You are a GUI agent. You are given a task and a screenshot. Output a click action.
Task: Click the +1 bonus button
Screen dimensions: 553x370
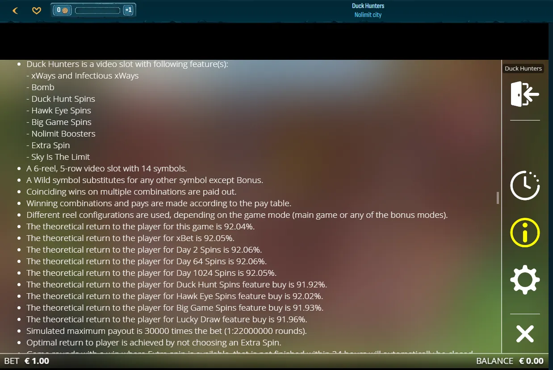pyautogui.click(x=128, y=10)
